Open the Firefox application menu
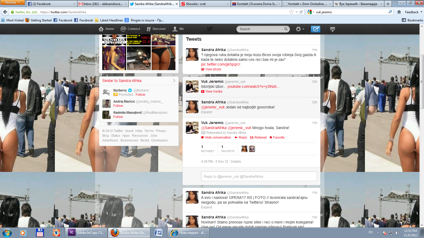This screenshot has width=424, height=238. 12,2
